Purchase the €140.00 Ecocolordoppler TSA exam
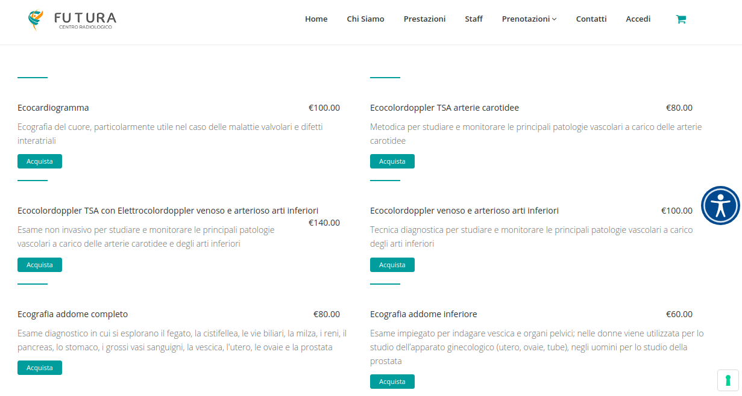Image resolution: width=742 pixels, height=396 pixels. (x=40, y=265)
